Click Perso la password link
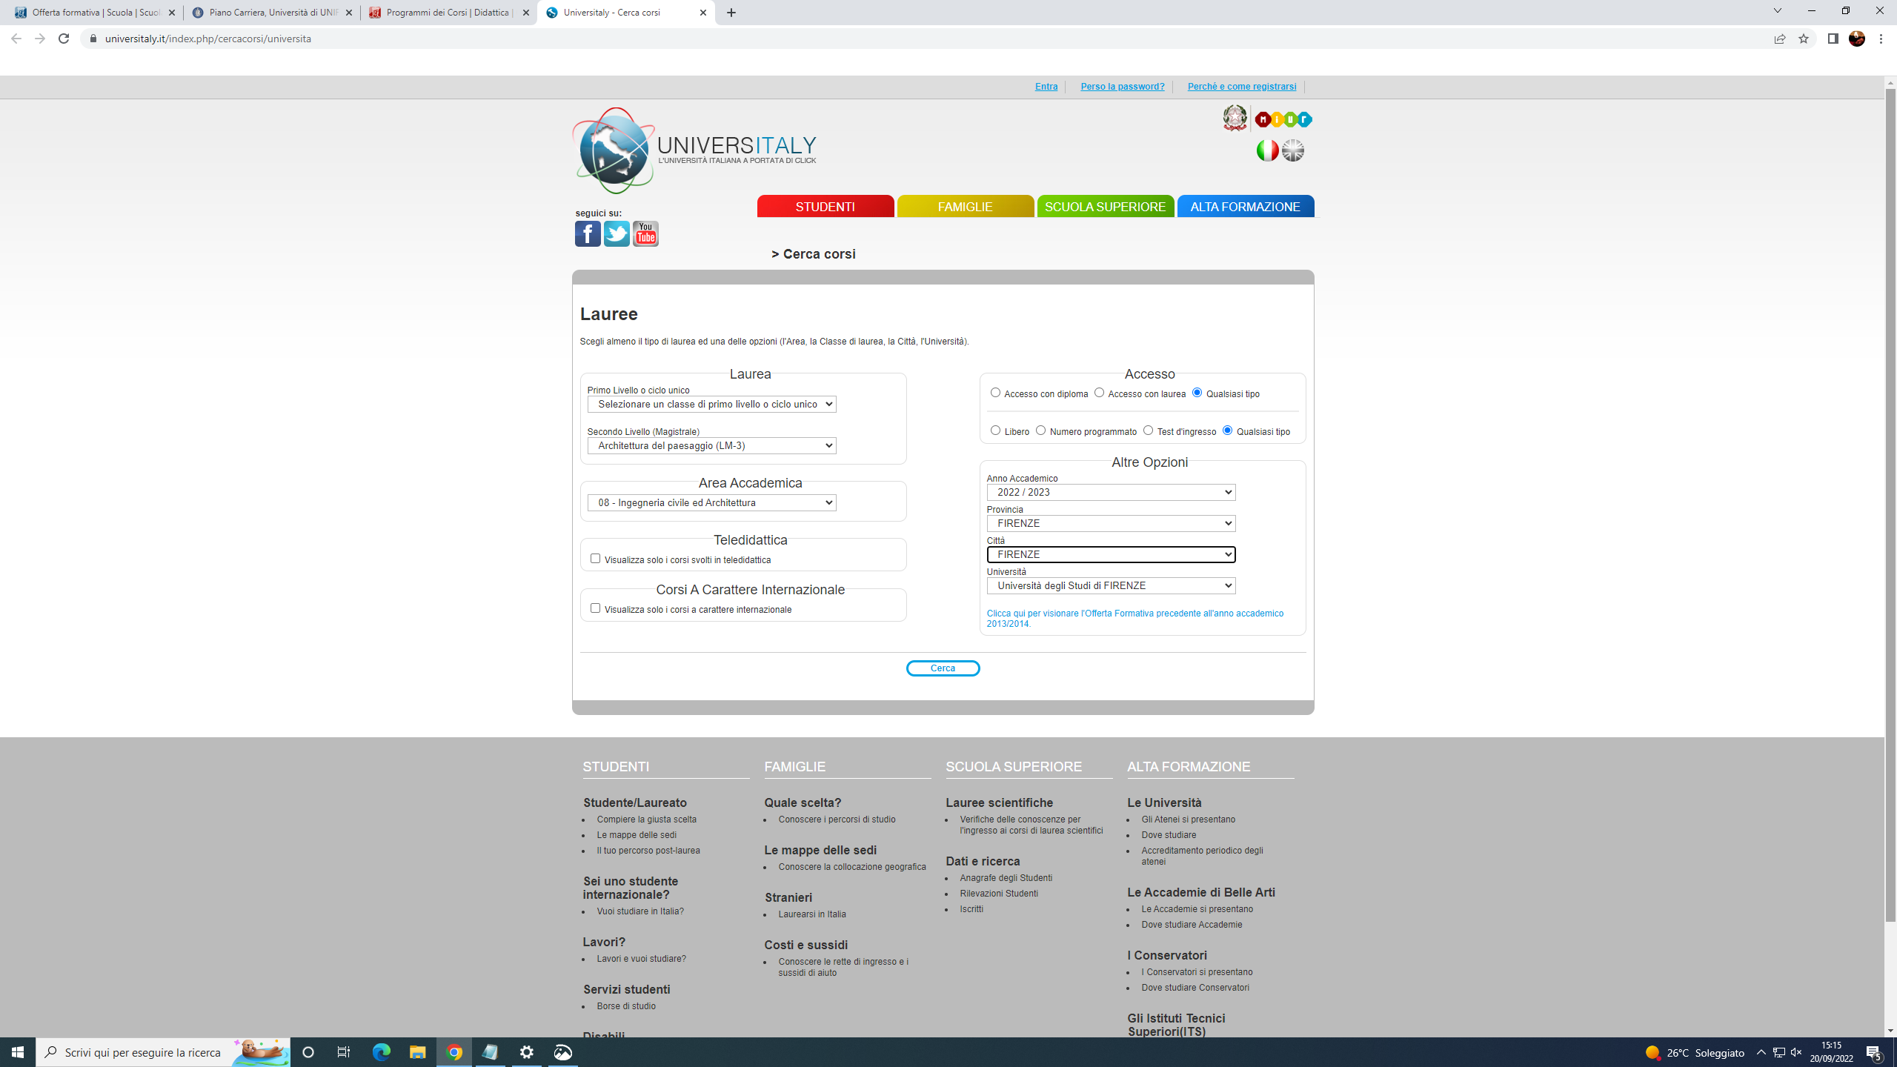This screenshot has height=1067, width=1897. (1122, 87)
